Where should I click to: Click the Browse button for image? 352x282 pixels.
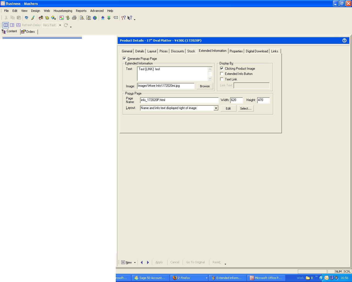(205, 86)
